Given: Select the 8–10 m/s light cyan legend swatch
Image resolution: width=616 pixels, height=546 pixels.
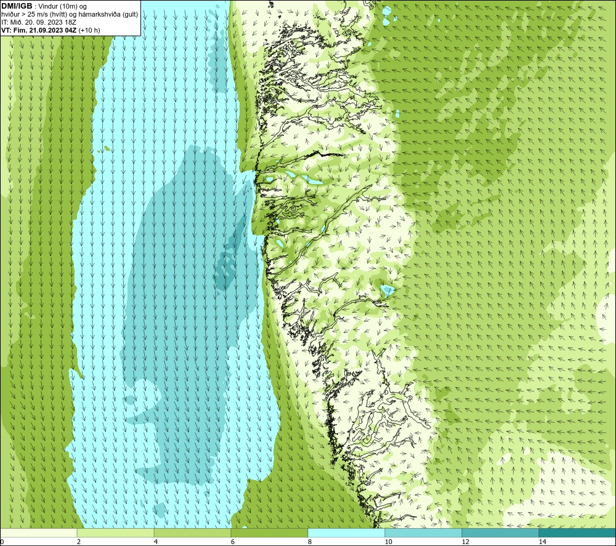Looking at the screenshot, I should 346,532.
